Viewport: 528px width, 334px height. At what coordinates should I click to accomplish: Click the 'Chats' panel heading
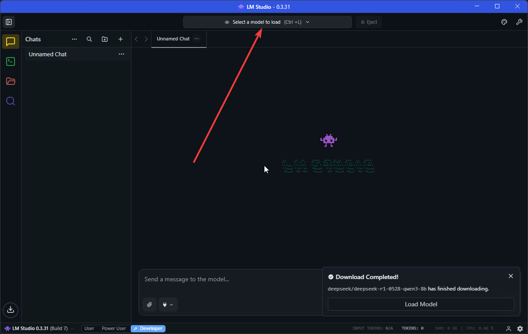click(x=33, y=39)
